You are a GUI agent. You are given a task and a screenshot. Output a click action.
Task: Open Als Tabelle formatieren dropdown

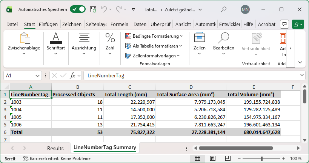coord(153,46)
